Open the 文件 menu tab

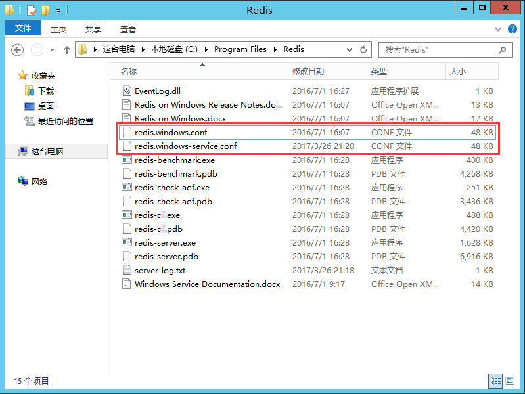[23, 28]
